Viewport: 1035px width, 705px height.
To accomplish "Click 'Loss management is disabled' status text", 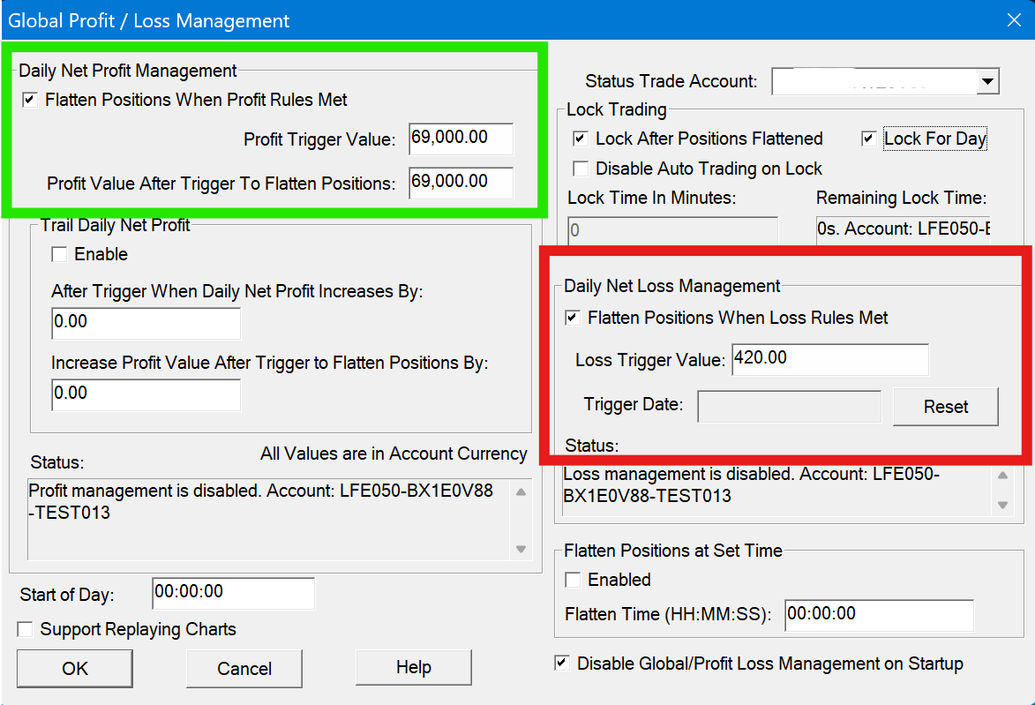I will point(751,485).
